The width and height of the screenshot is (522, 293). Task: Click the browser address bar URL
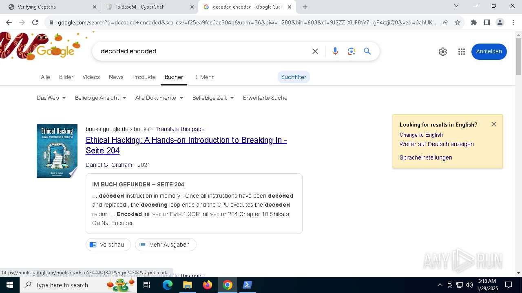[247, 22]
